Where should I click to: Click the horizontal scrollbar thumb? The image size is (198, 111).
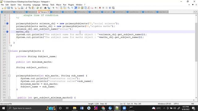coord(33,100)
